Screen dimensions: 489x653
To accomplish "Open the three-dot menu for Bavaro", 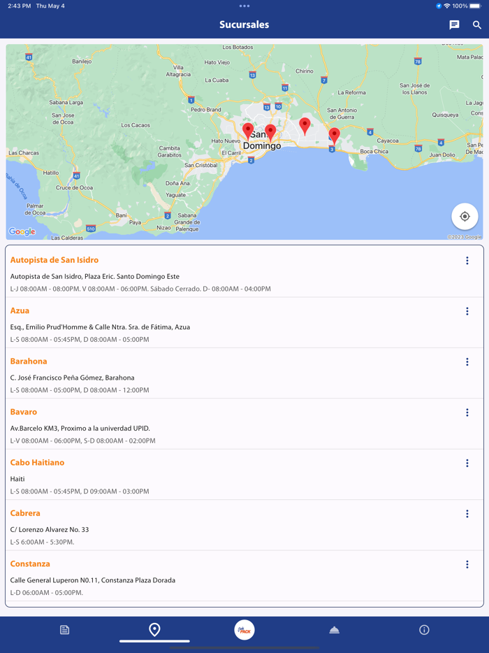I will coord(467,412).
